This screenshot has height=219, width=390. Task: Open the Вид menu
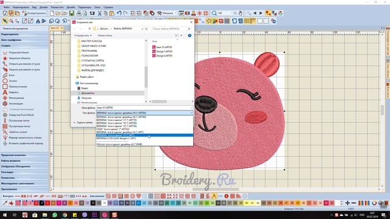pyautogui.click(x=34, y=7)
